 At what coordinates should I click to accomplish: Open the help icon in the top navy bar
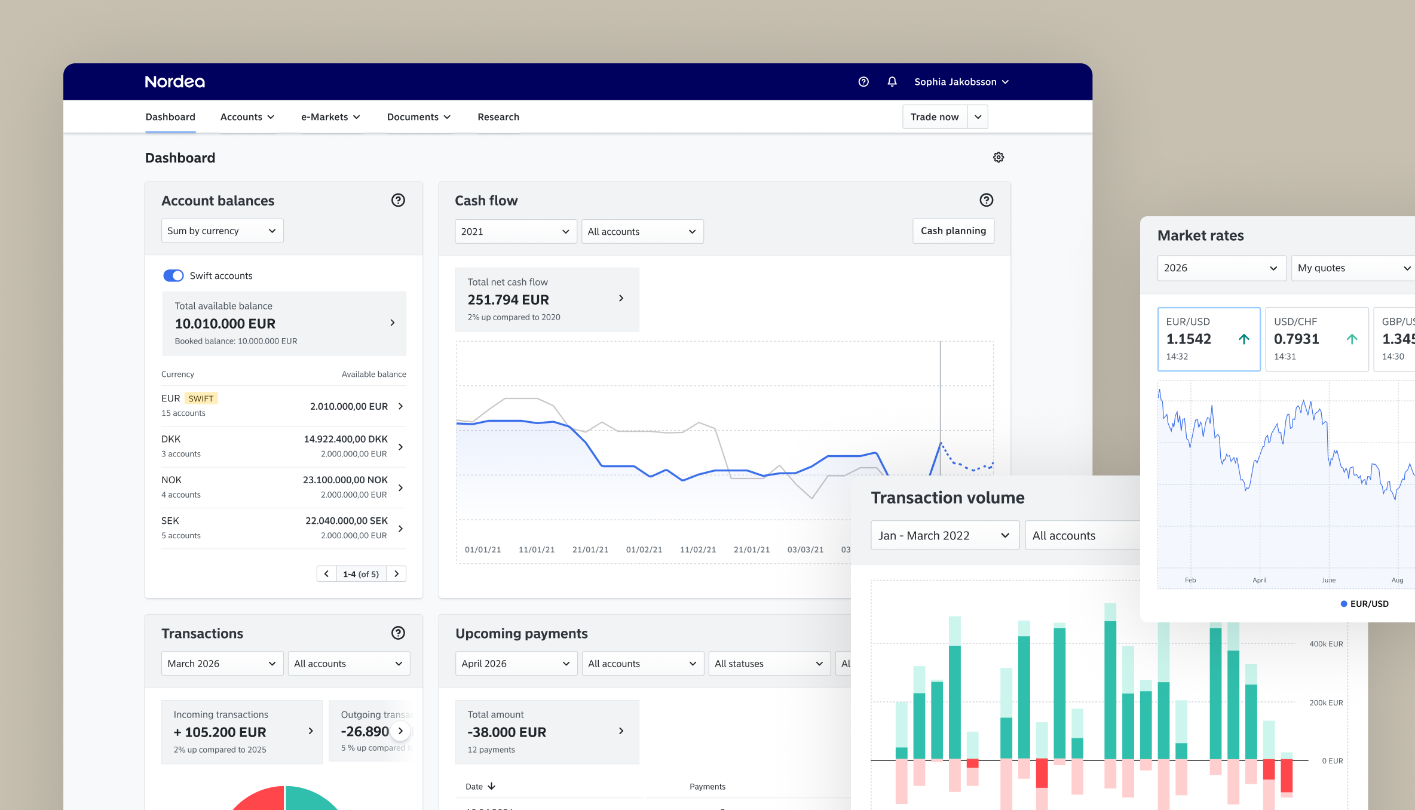pyautogui.click(x=863, y=82)
